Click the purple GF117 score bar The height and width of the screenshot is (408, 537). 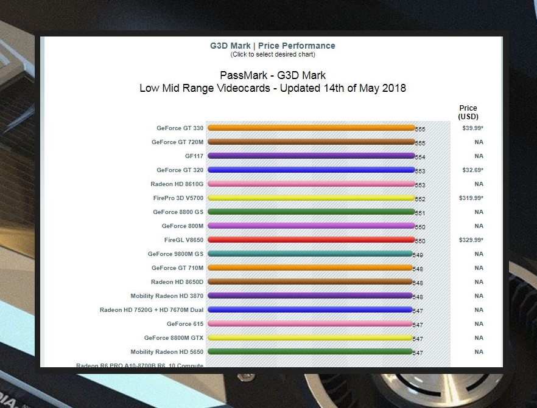click(x=311, y=156)
